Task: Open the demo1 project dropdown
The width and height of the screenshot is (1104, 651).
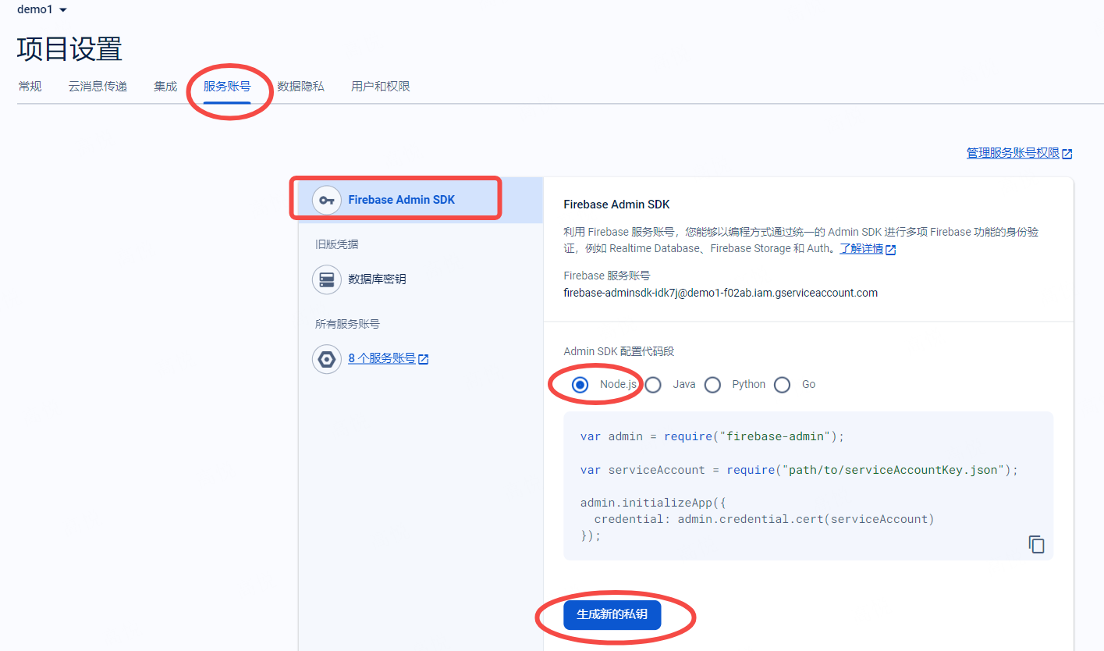Action: [42, 9]
